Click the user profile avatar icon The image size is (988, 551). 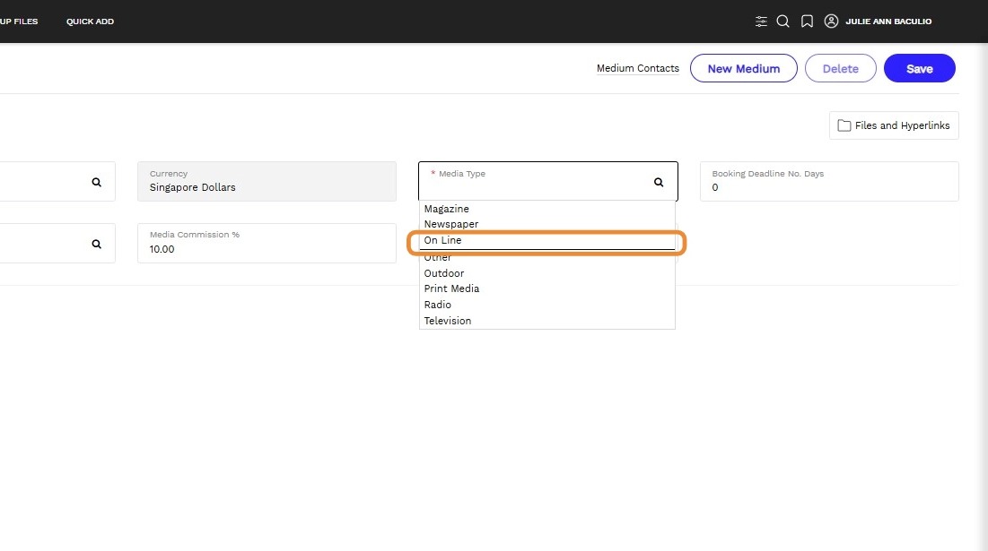click(x=831, y=22)
